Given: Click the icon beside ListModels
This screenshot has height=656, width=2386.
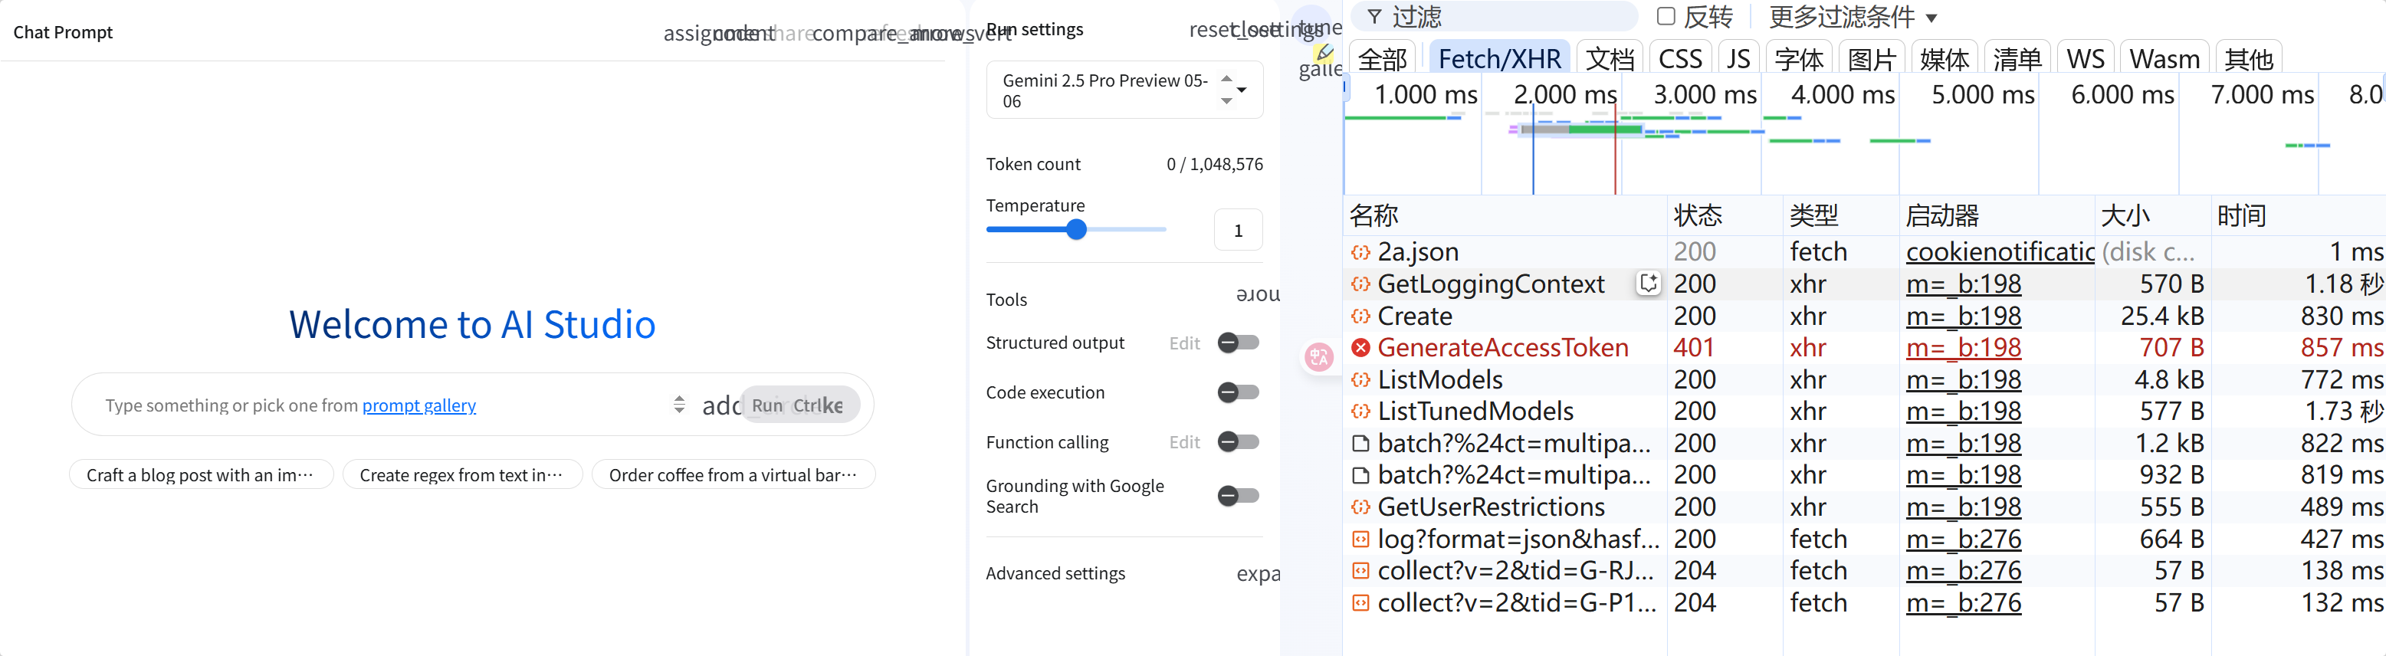Looking at the screenshot, I should pos(1360,380).
